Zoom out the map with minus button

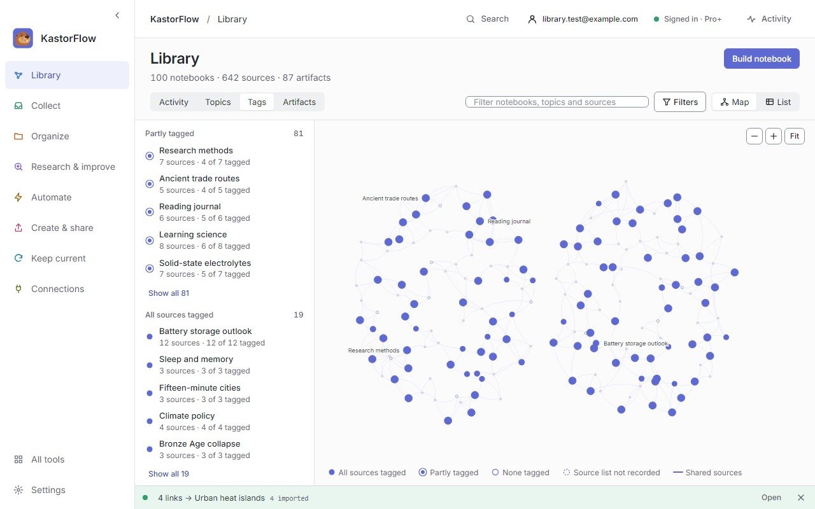click(755, 136)
